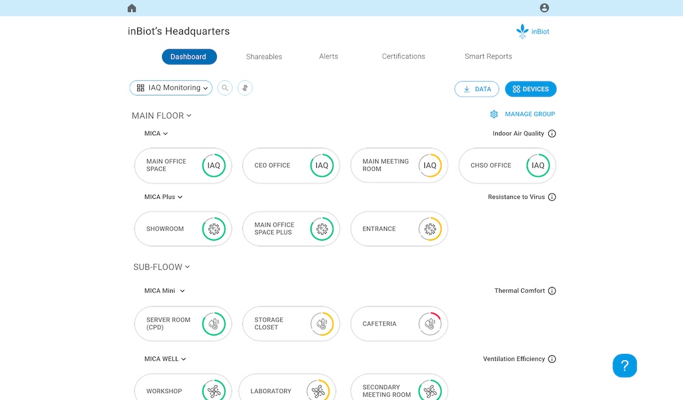Screen dimensions: 683x400
Task: Open the search magnifier button
Action: coord(225,88)
